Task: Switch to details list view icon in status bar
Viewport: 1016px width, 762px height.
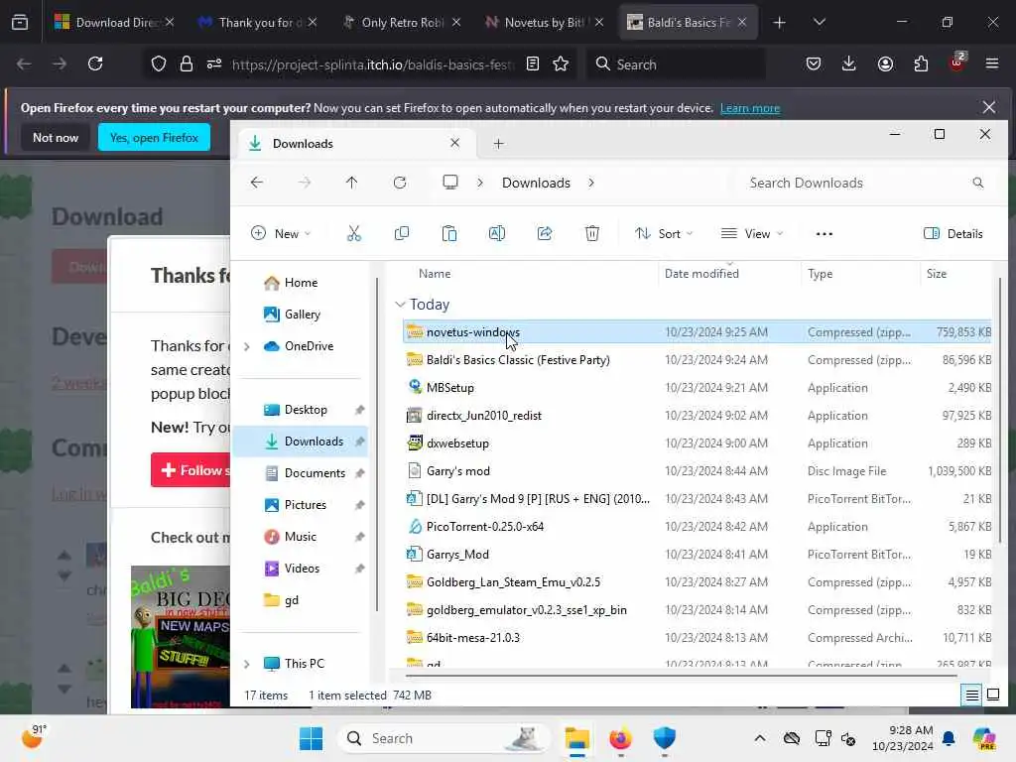Action: point(972,696)
